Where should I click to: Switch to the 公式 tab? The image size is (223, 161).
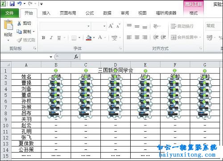coord(90,13)
